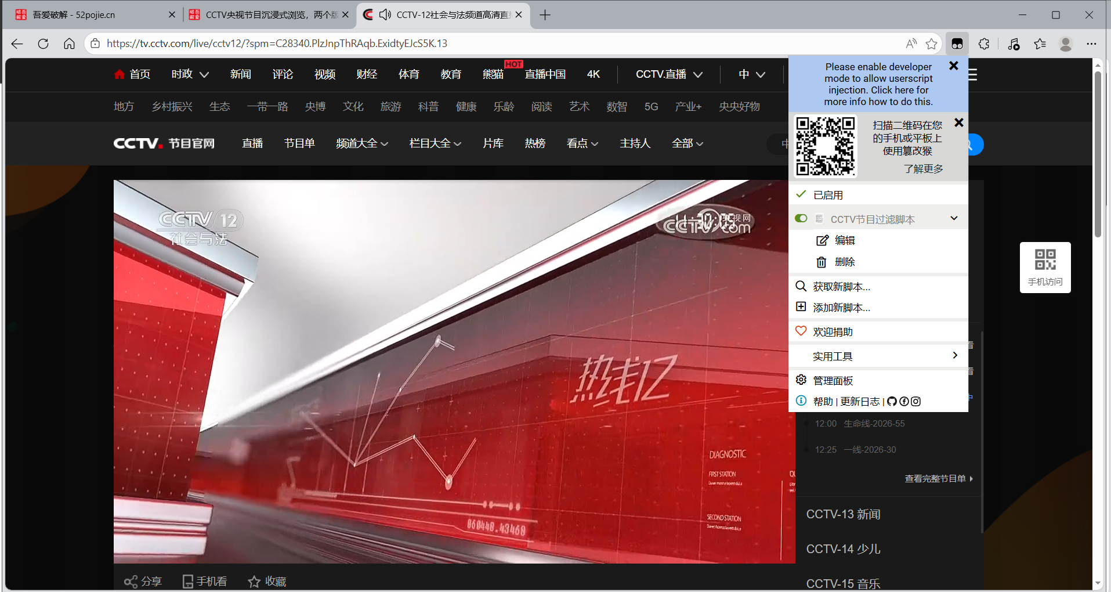The height and width of the screenshot is (592, 1111).
Task: Expand the CCTV节目过滤脚本 chevron
Action: [x=954, y=219]
